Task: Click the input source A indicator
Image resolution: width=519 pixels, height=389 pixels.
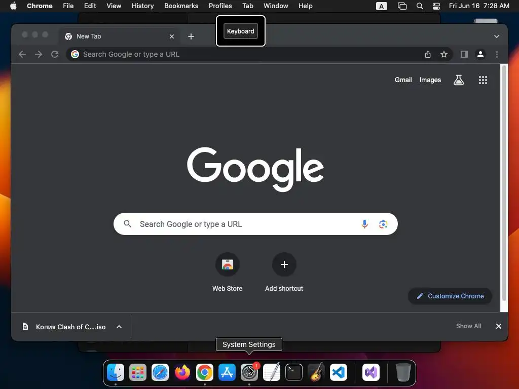Action: [x=382, y=6]
